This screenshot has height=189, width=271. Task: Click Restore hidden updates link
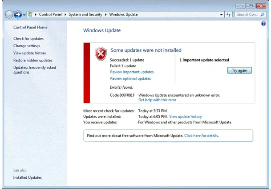point(32,61)
